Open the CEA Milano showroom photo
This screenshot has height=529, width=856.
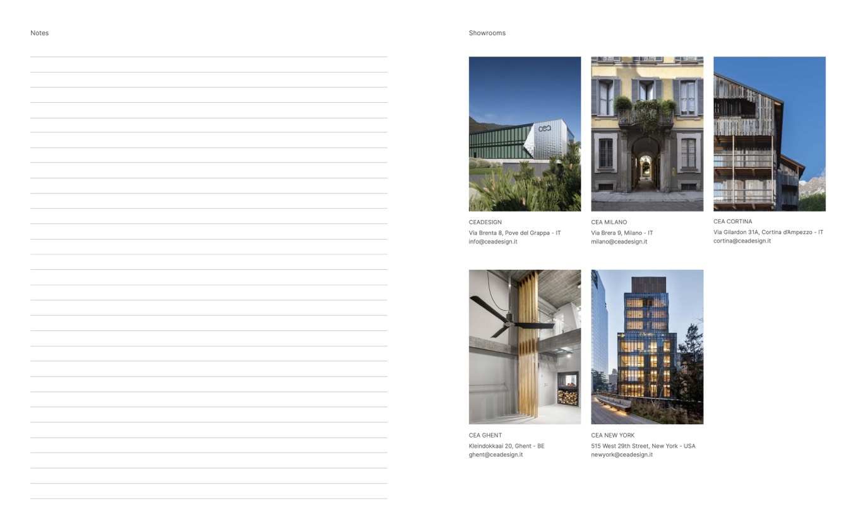tap(647, 134)
